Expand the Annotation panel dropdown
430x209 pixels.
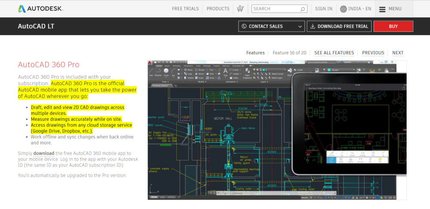[x=232, y=82]
